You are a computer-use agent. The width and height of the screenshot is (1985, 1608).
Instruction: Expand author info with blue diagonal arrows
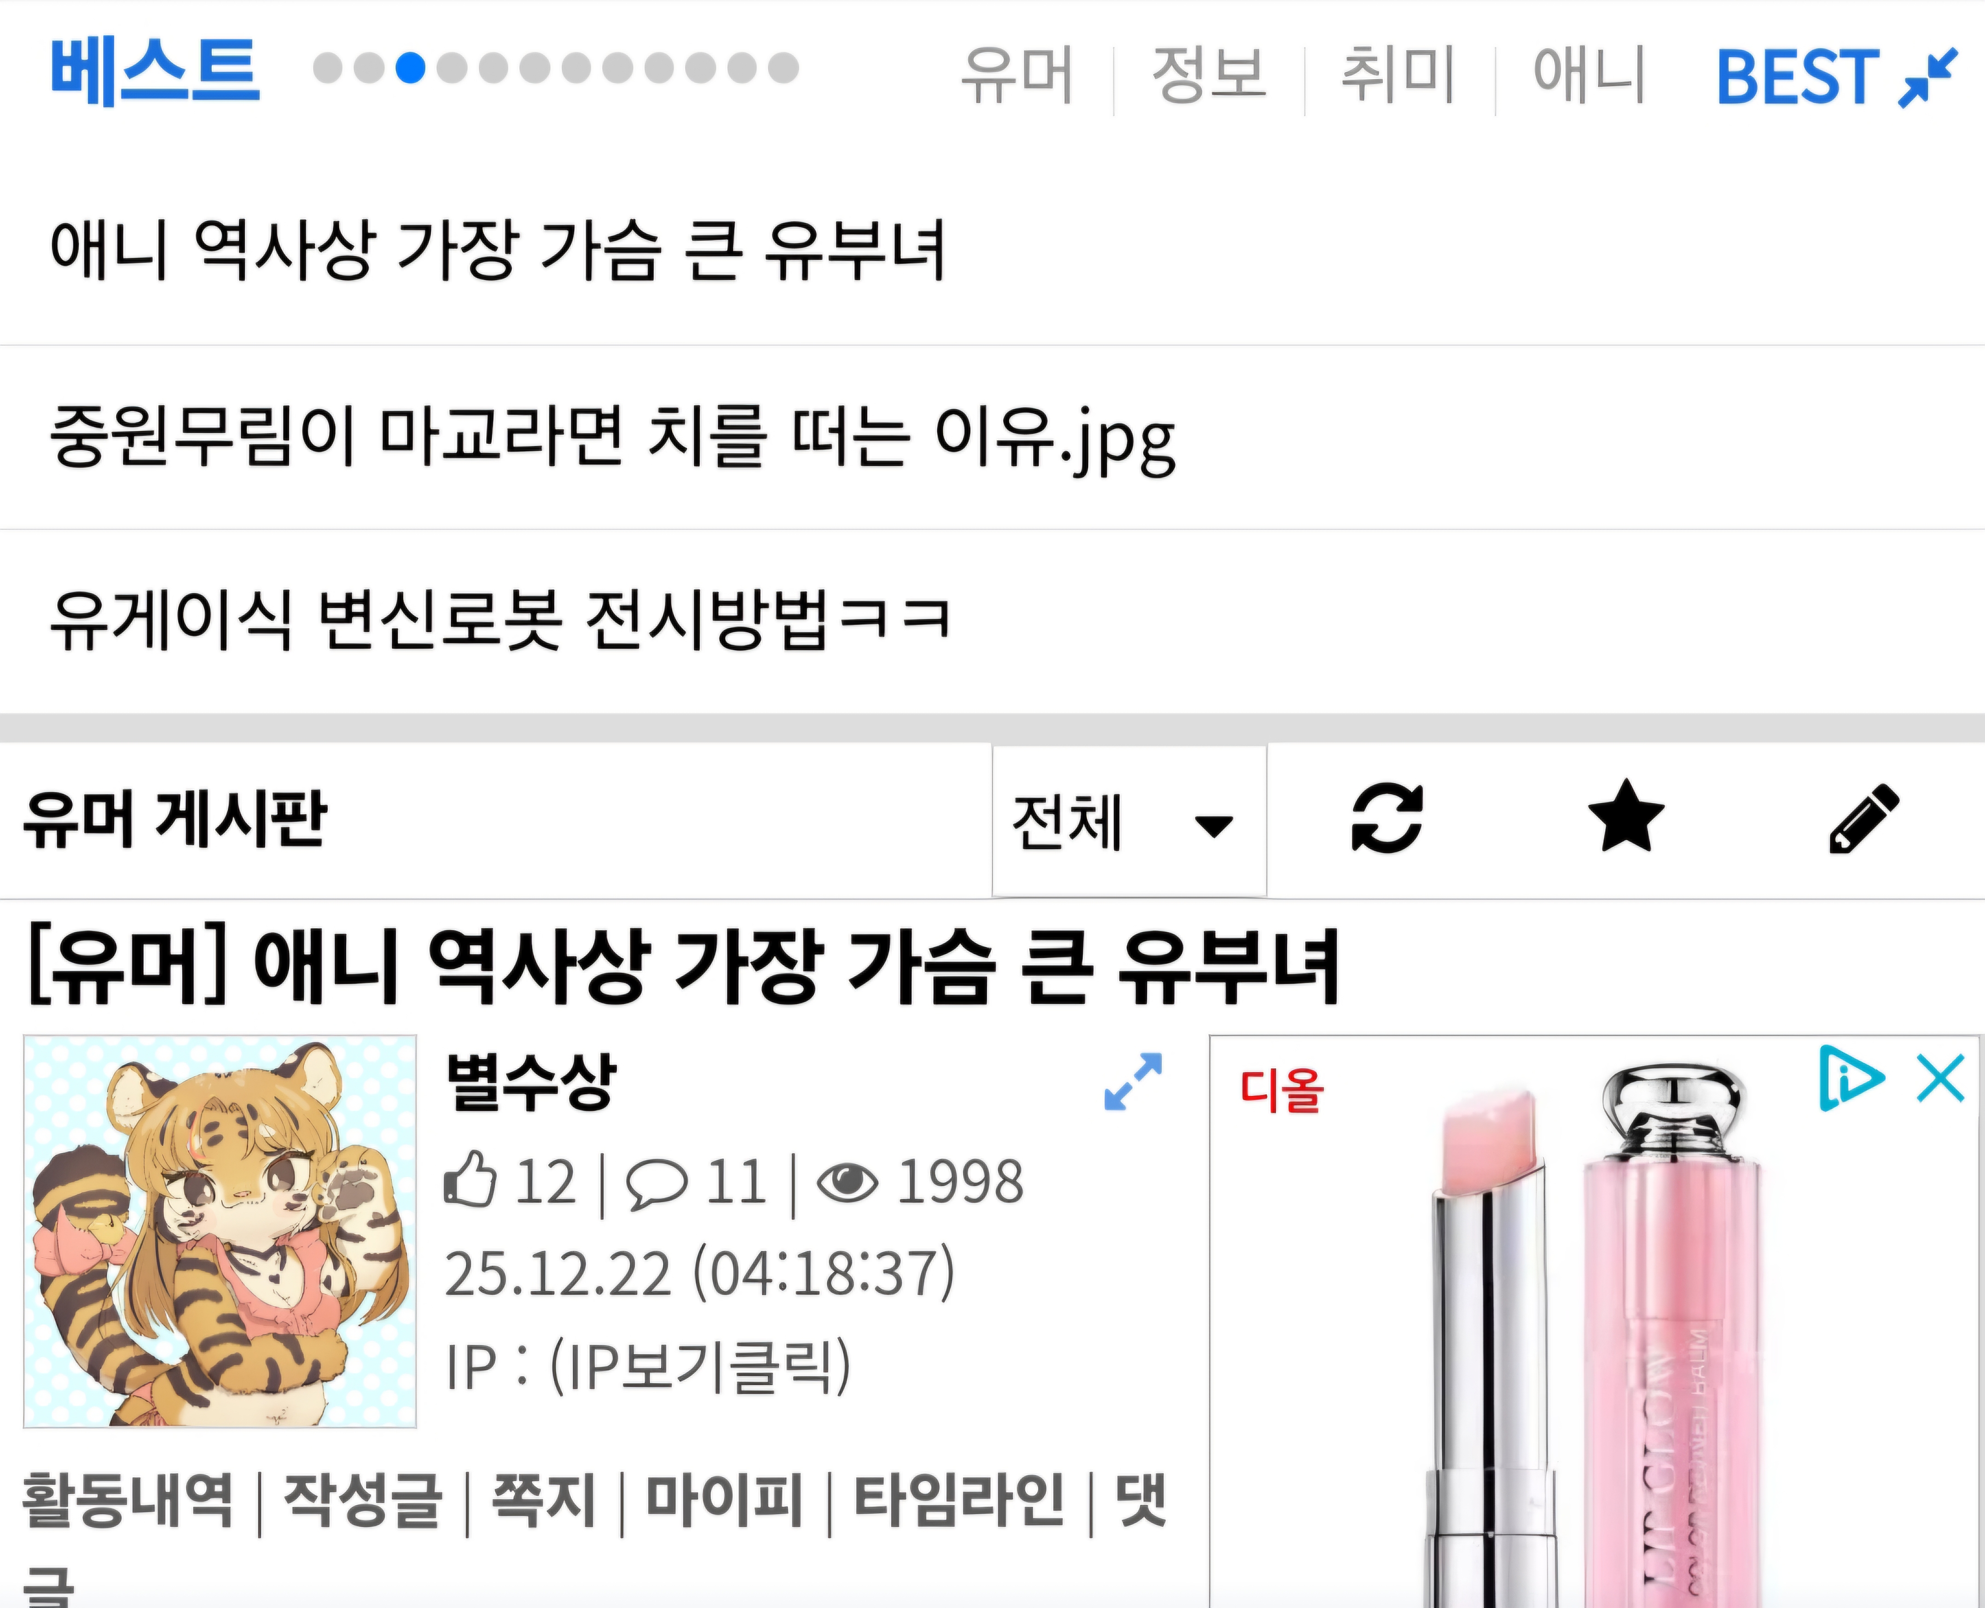(1133, 1081)
